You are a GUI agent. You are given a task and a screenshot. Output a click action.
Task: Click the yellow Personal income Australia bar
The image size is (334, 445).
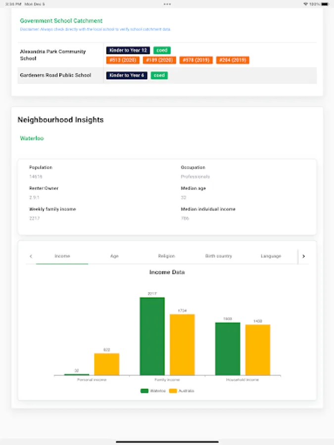click(107, 364)
